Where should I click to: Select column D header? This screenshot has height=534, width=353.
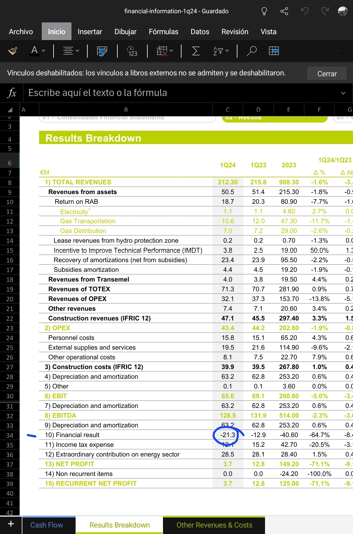click(x=258, y=110)
